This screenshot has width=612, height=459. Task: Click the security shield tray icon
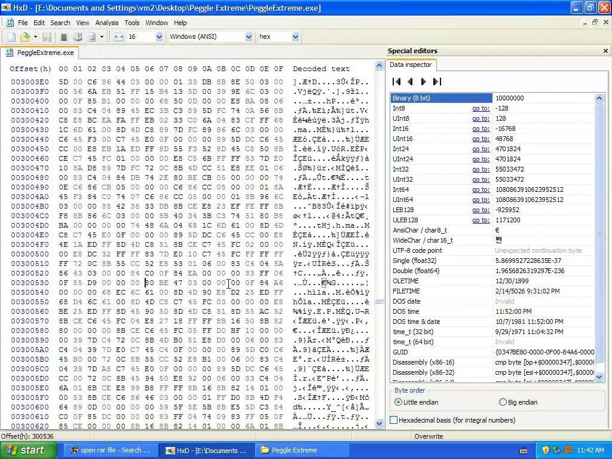coord(546,450)
